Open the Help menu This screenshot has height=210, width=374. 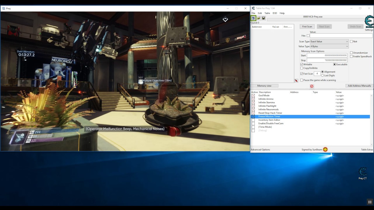(282, 13)
